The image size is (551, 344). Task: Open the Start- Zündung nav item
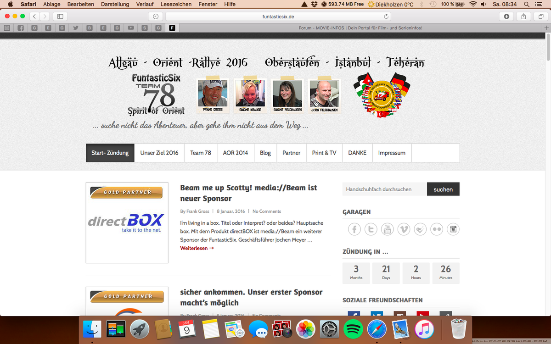(x=110, y=153)
